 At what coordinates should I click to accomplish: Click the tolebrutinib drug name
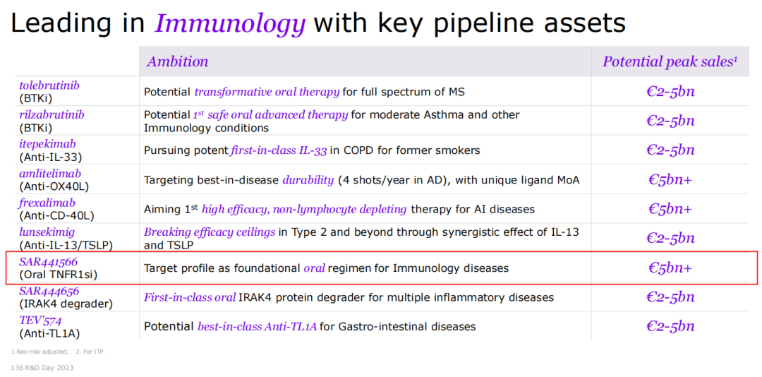click(x=49, y=85)
